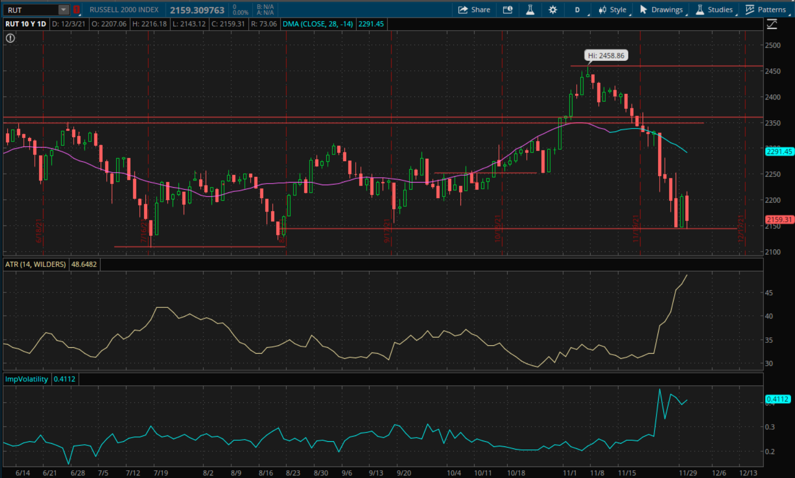795x478 pixels.
Task: Open chart settings gear icon
Action: (553, 9)
